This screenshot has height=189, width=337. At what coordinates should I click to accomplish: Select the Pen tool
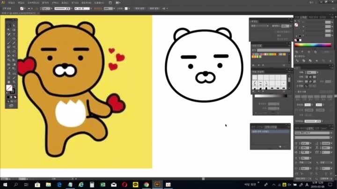click(x=9, y=34)
